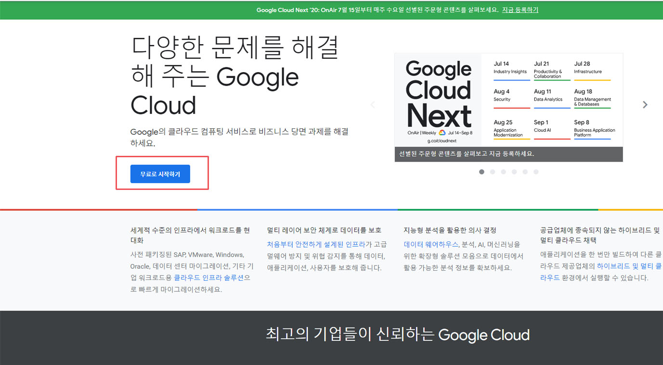This screenshot has height=365, width=663.
Task: Click heading 멀티 레이어 보안 체계로 데이터를 보호
Action: point(324,230)
